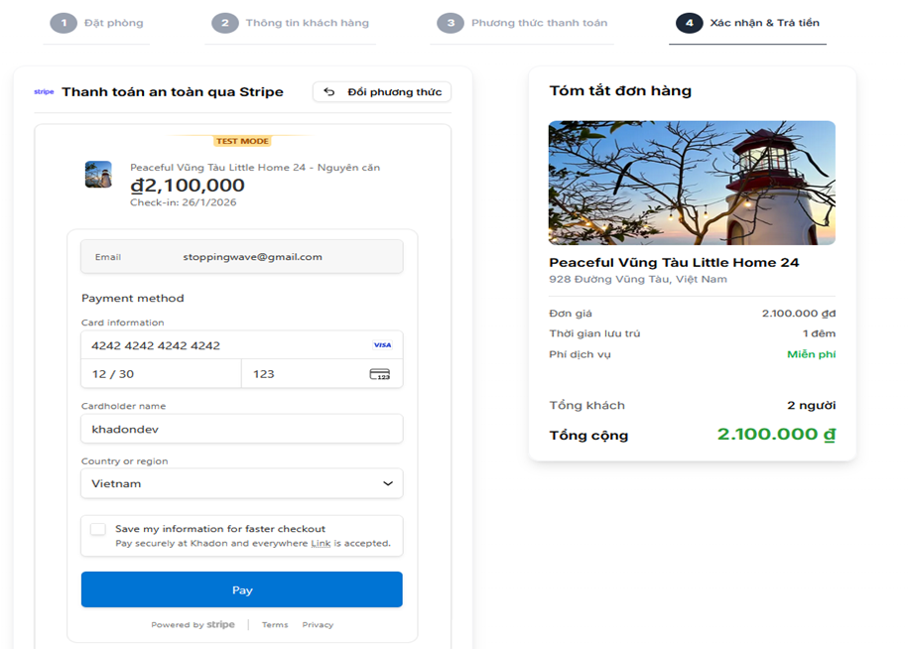This screenshot has height=649, width=908.
Task: Click the TEST MODE badge
Action: [243, 141]
